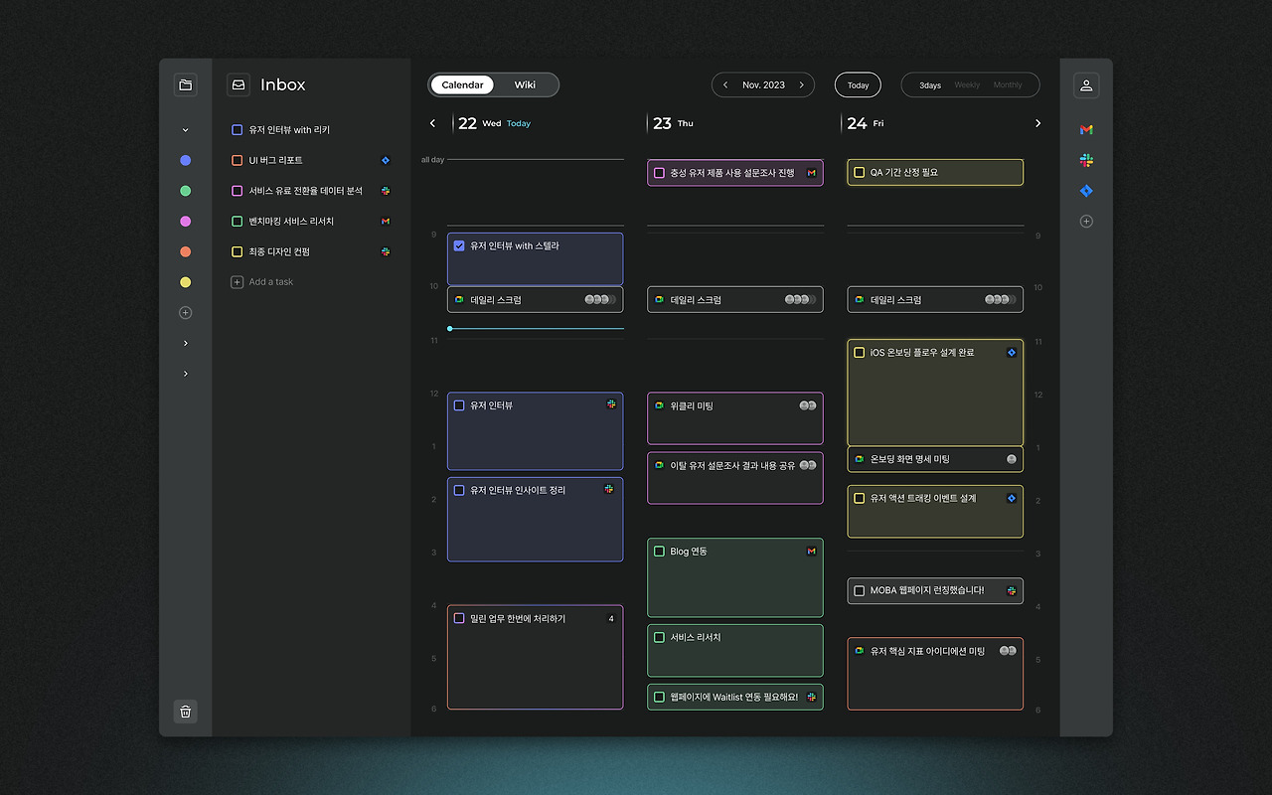Open the 위클리 미팅 event on Thursday

735,418
